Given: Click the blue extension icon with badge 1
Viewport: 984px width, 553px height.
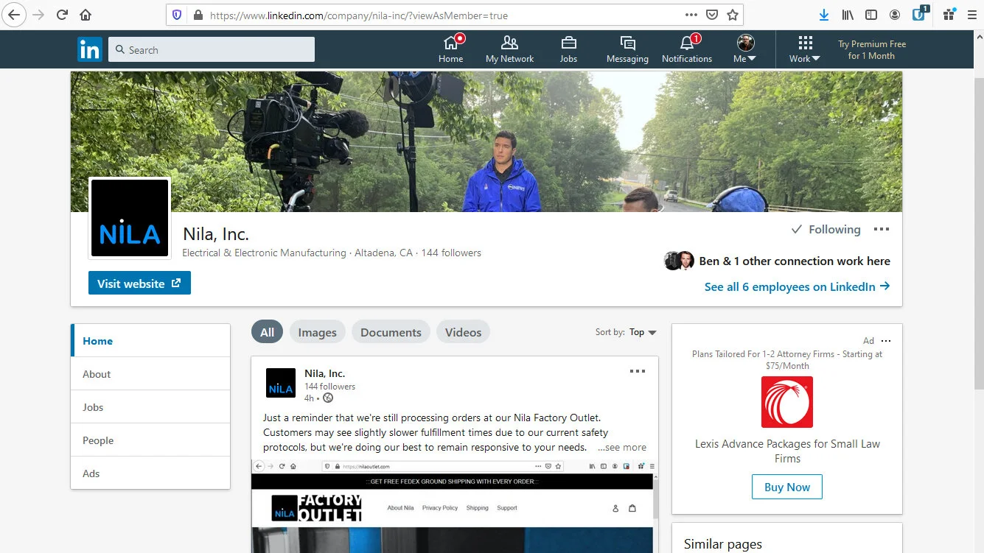Looking at the screenshot, I should pyautogui.click(x=920, y=13).
